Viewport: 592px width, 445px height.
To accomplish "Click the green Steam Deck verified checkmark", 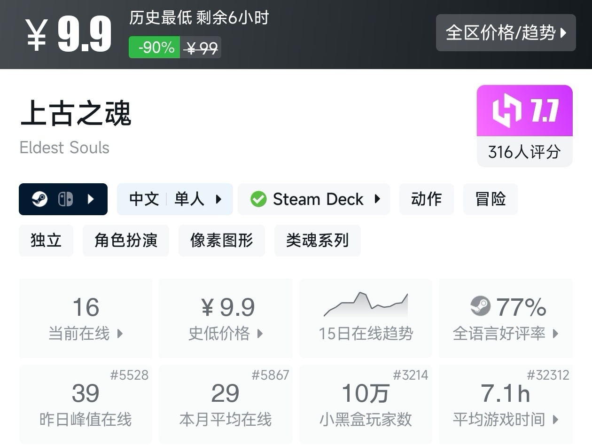I will 258,199.
